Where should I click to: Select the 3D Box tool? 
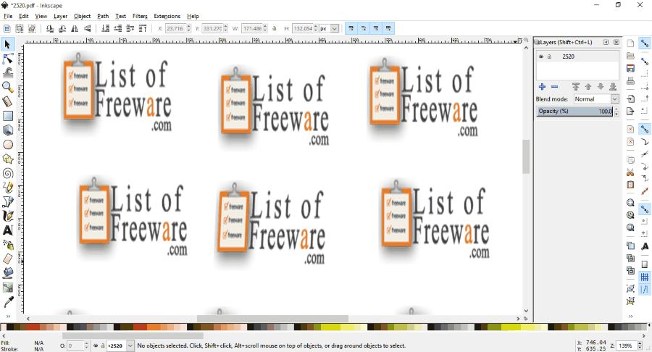coord(7,130)
